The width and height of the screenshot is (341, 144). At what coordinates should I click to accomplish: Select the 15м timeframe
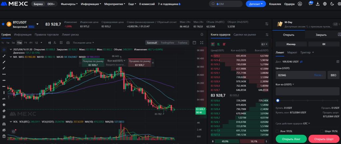19,43
